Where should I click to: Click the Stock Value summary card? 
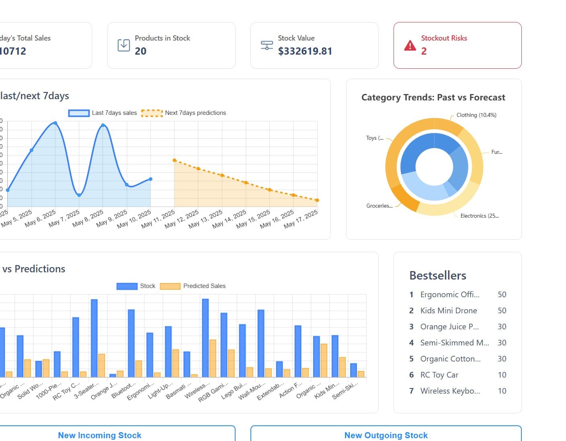click(314, 45)
